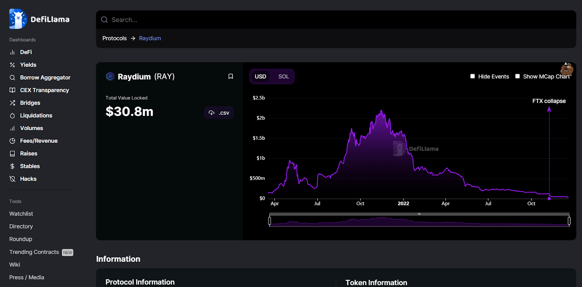This screenshot has width=582, height=287.
Task: Click the Total Value Locked label
Action: pos(127,98)
